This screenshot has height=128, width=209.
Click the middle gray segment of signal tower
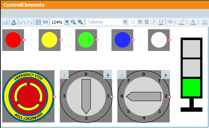pyautogui.click(x=191, y=68)
